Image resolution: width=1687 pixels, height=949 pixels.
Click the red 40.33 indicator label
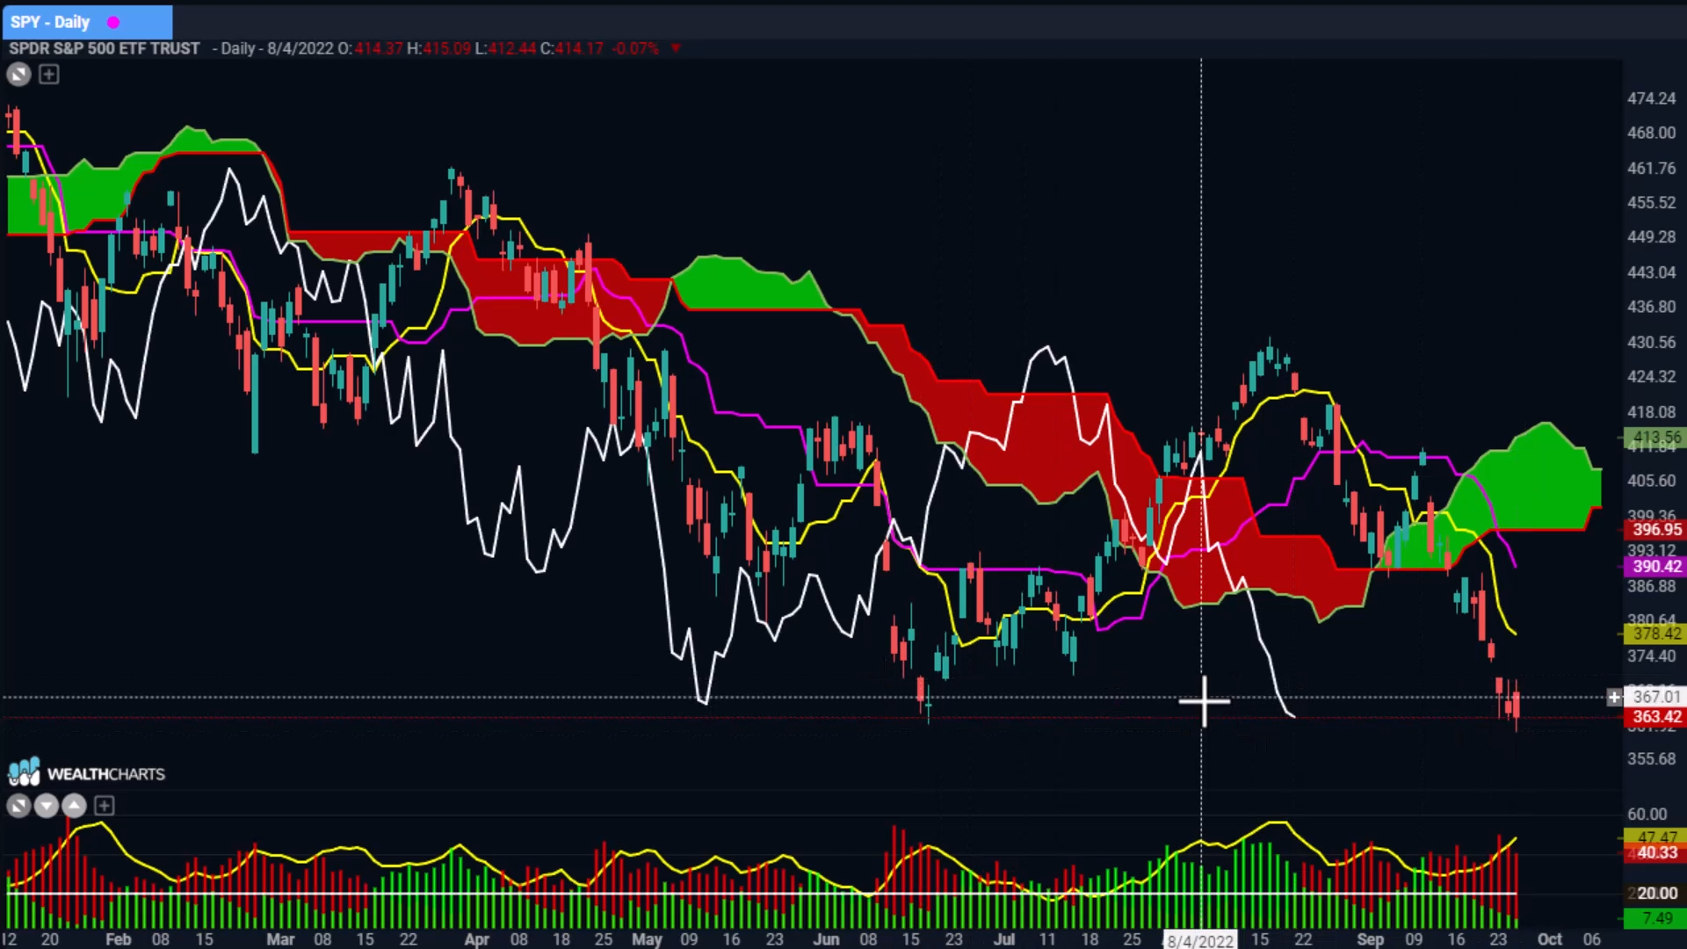(x=1656, y=852)
